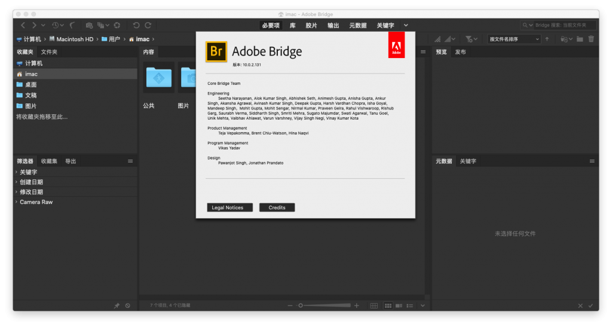The width and height of the screenshot is (612, 327).
Task: Open the search magnifier options dropdown
Action: click(x=528, y=25)
